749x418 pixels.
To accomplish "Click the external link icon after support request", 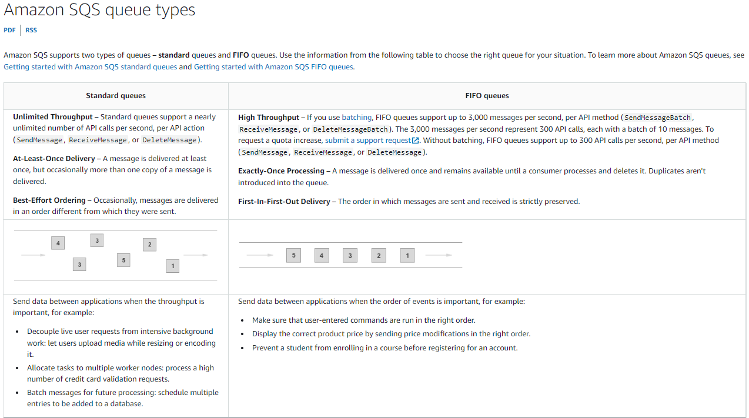I will (416, 141).
